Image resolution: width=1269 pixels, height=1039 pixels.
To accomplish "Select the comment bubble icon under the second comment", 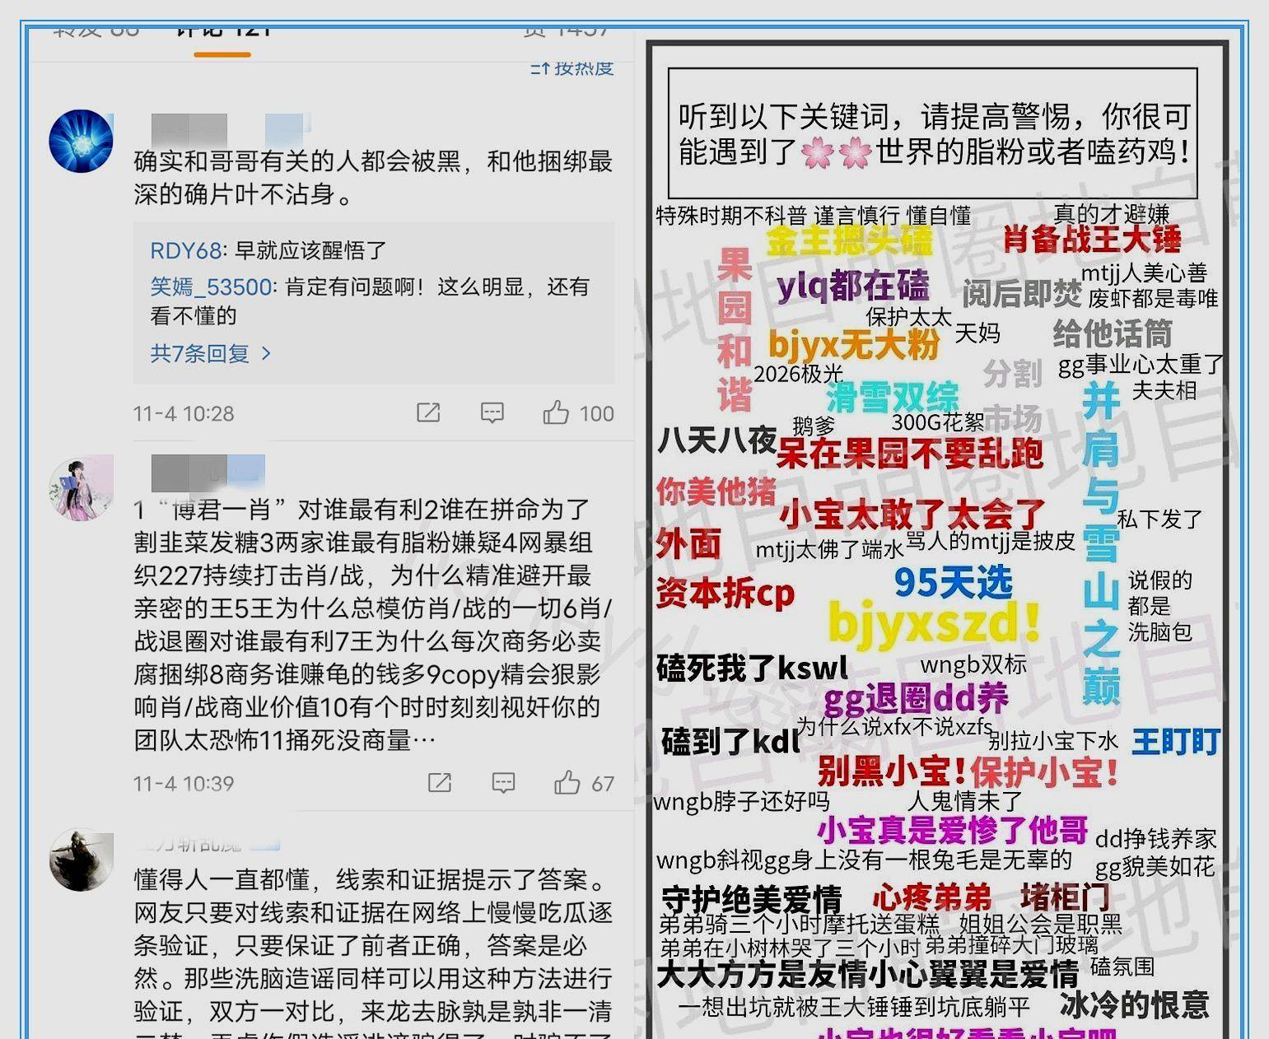I will (505, 783).
